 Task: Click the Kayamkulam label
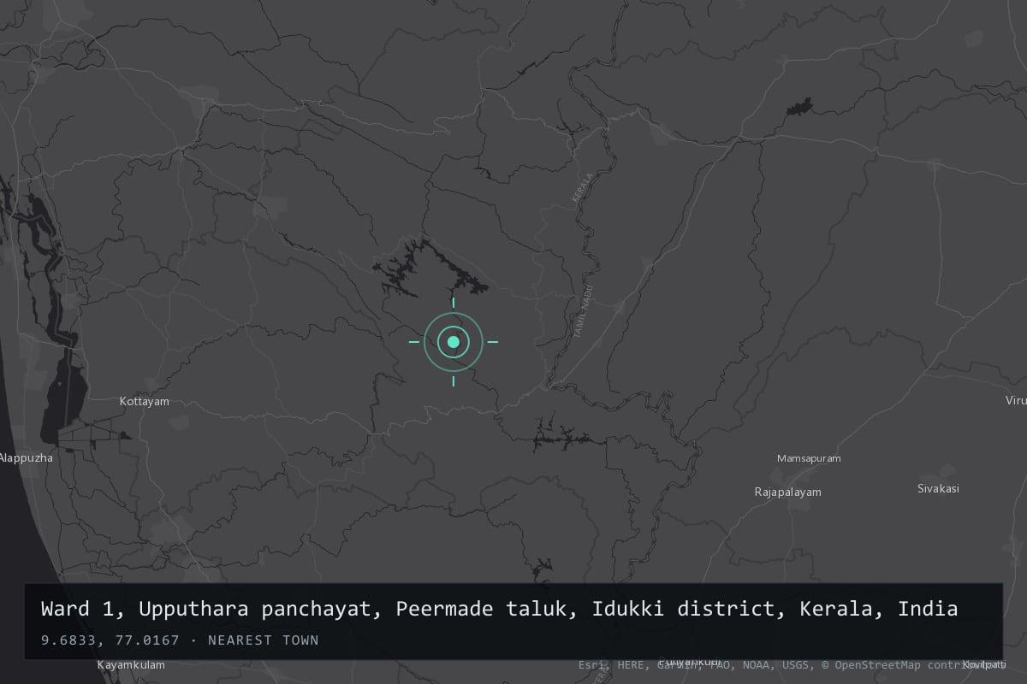click(131, 664)
